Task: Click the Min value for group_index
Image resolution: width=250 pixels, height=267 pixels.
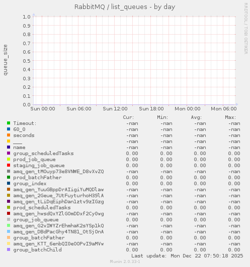Action: pyautogui.click(x=166, y=184)
